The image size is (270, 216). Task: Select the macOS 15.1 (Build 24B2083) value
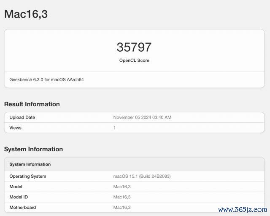pyautogui.click(x=142, y=176)
